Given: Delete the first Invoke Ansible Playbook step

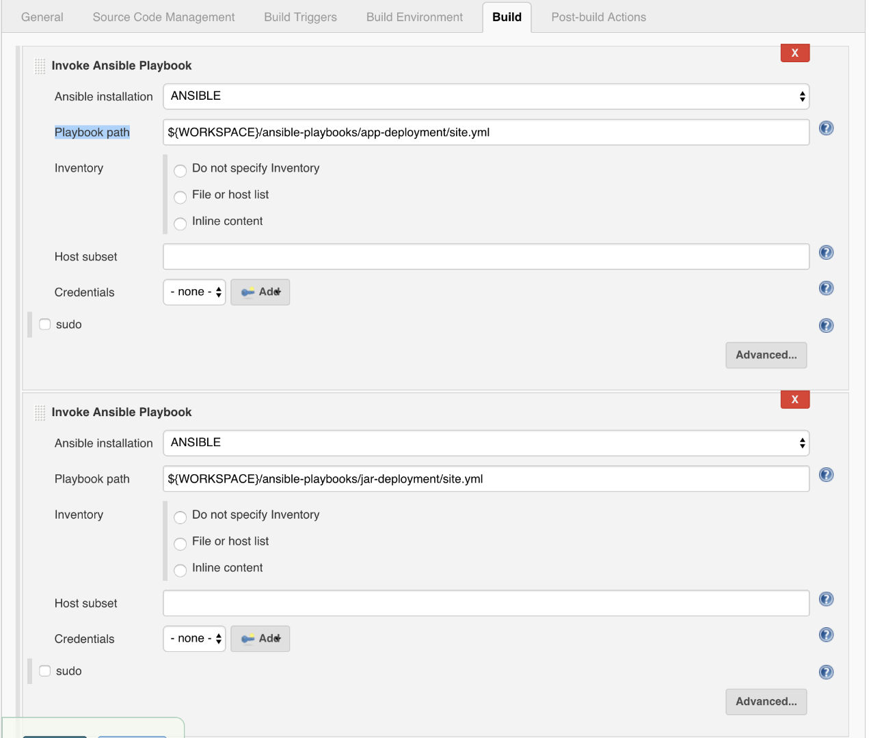Looking at the screenshot, I should pos(795,53).
